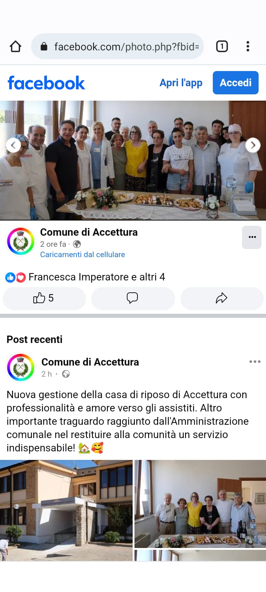Tap the browser home icon

click(x=16, y=47)
